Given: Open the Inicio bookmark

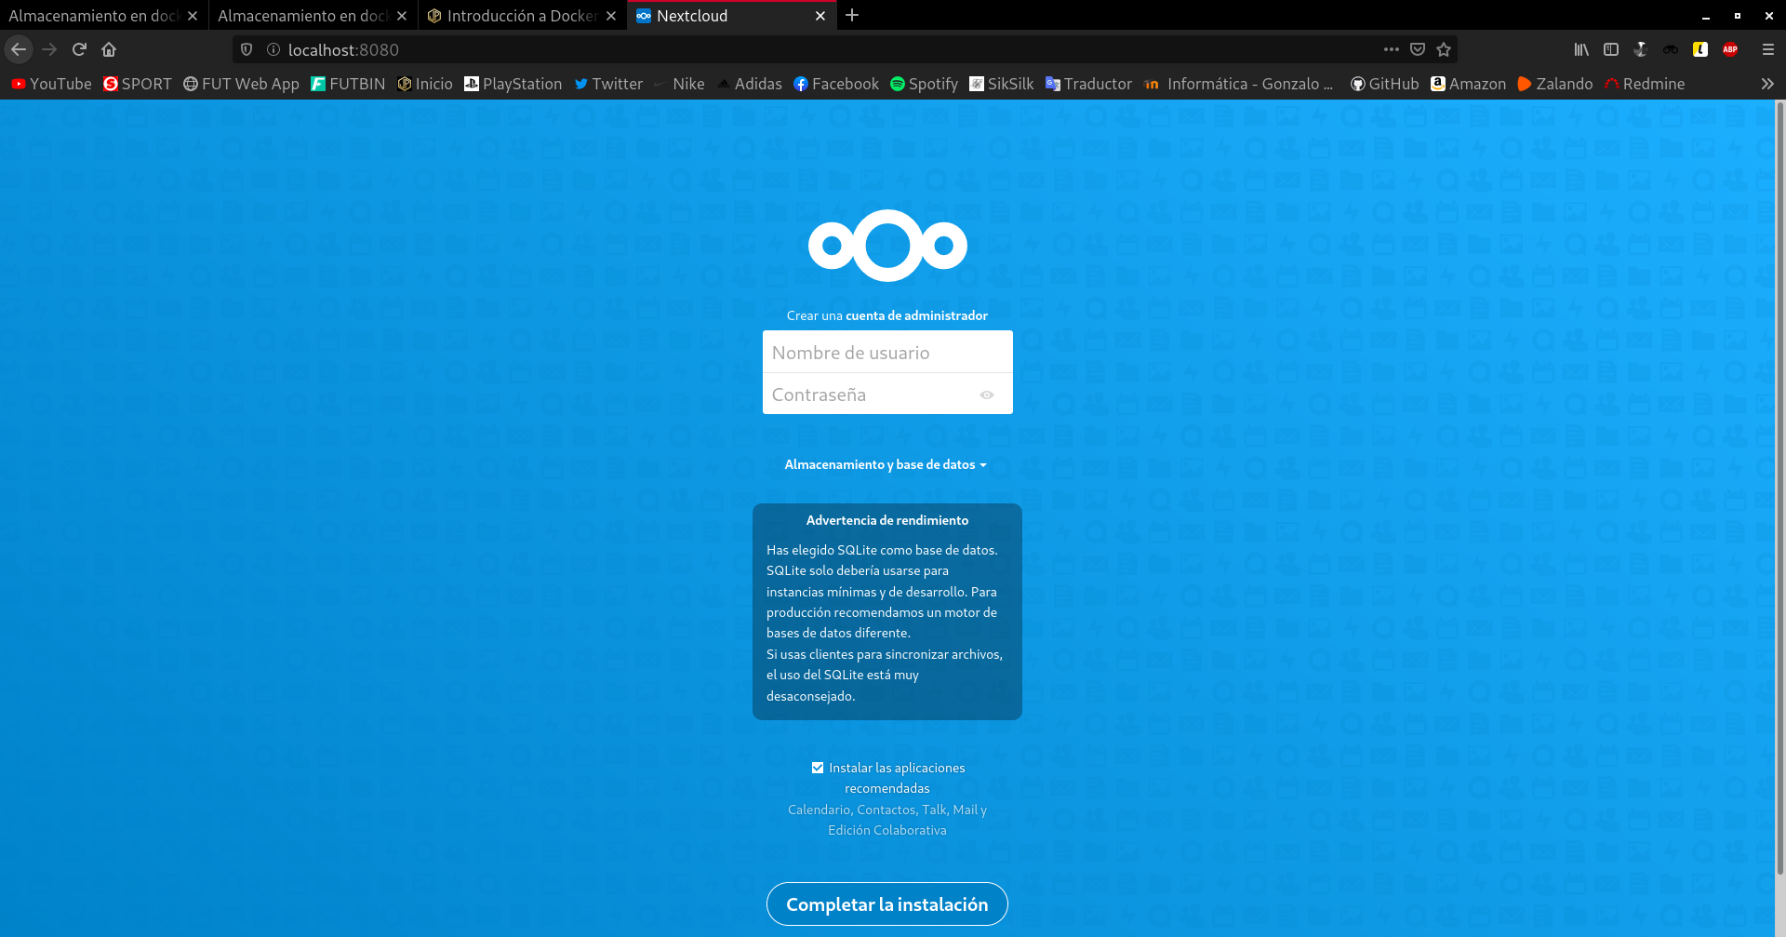Looking at the screenshot, I should (x=425, y=84).
